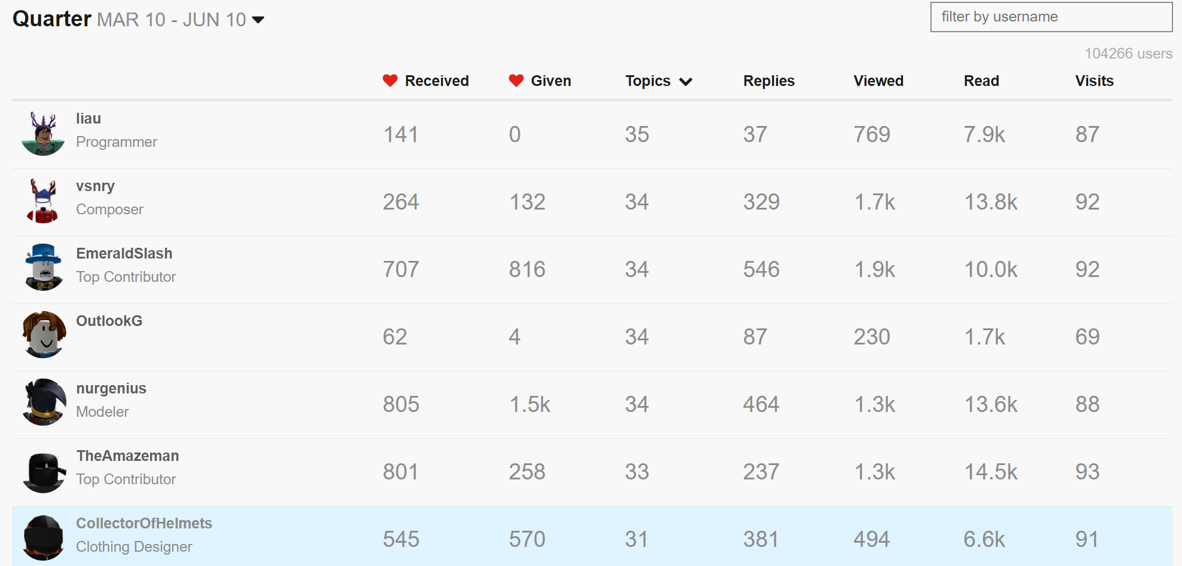
Task: Open the CollectorOfHelmets username link
Action: pos(144,523)
